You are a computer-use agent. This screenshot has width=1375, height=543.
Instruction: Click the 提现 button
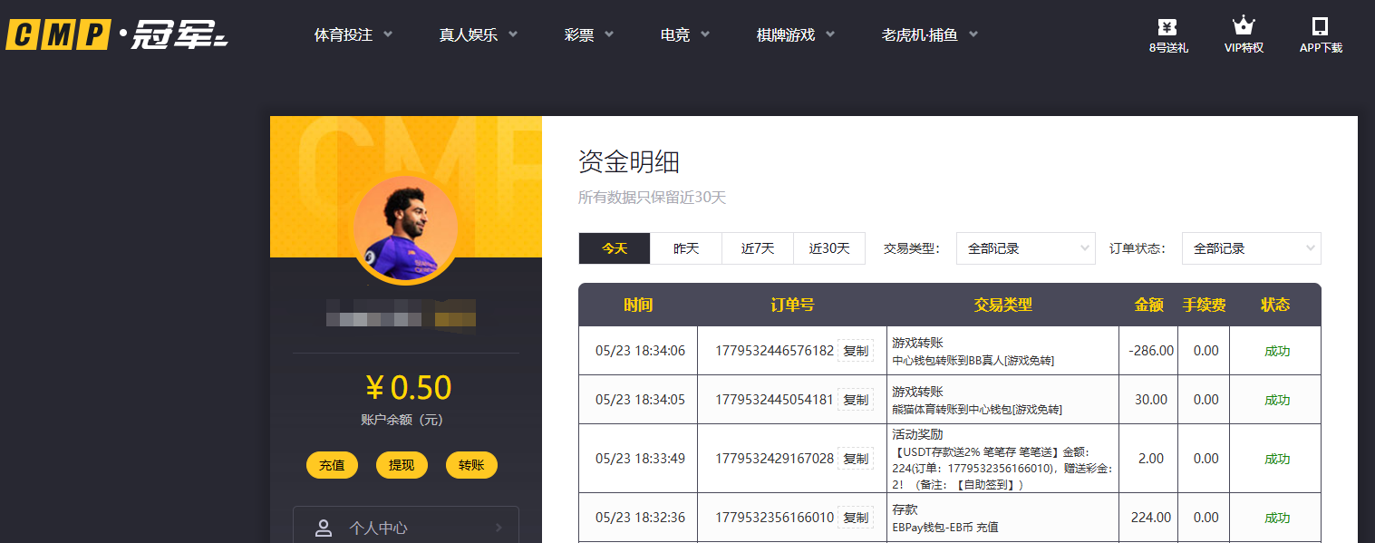pyautogui.click(x=402, y=465)
